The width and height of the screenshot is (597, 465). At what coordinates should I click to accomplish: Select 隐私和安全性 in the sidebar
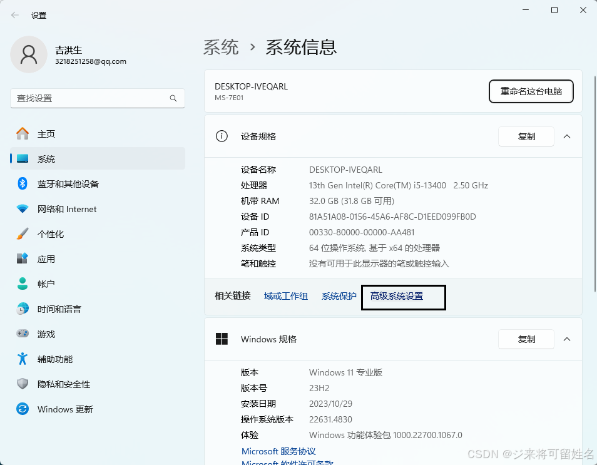98,384
